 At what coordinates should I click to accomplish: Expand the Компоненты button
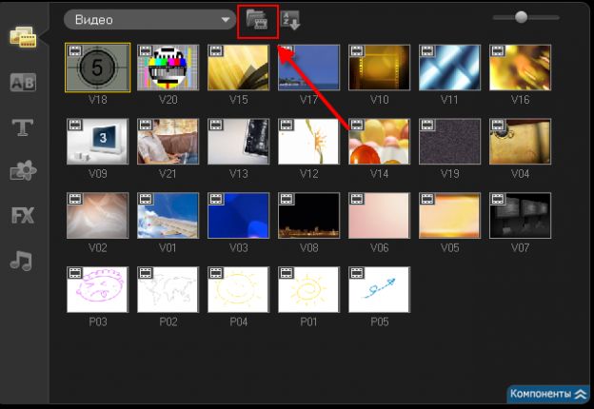pyautogui.click(x=548, y=394)
